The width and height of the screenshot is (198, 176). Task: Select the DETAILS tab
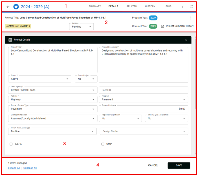click(113, 6)
